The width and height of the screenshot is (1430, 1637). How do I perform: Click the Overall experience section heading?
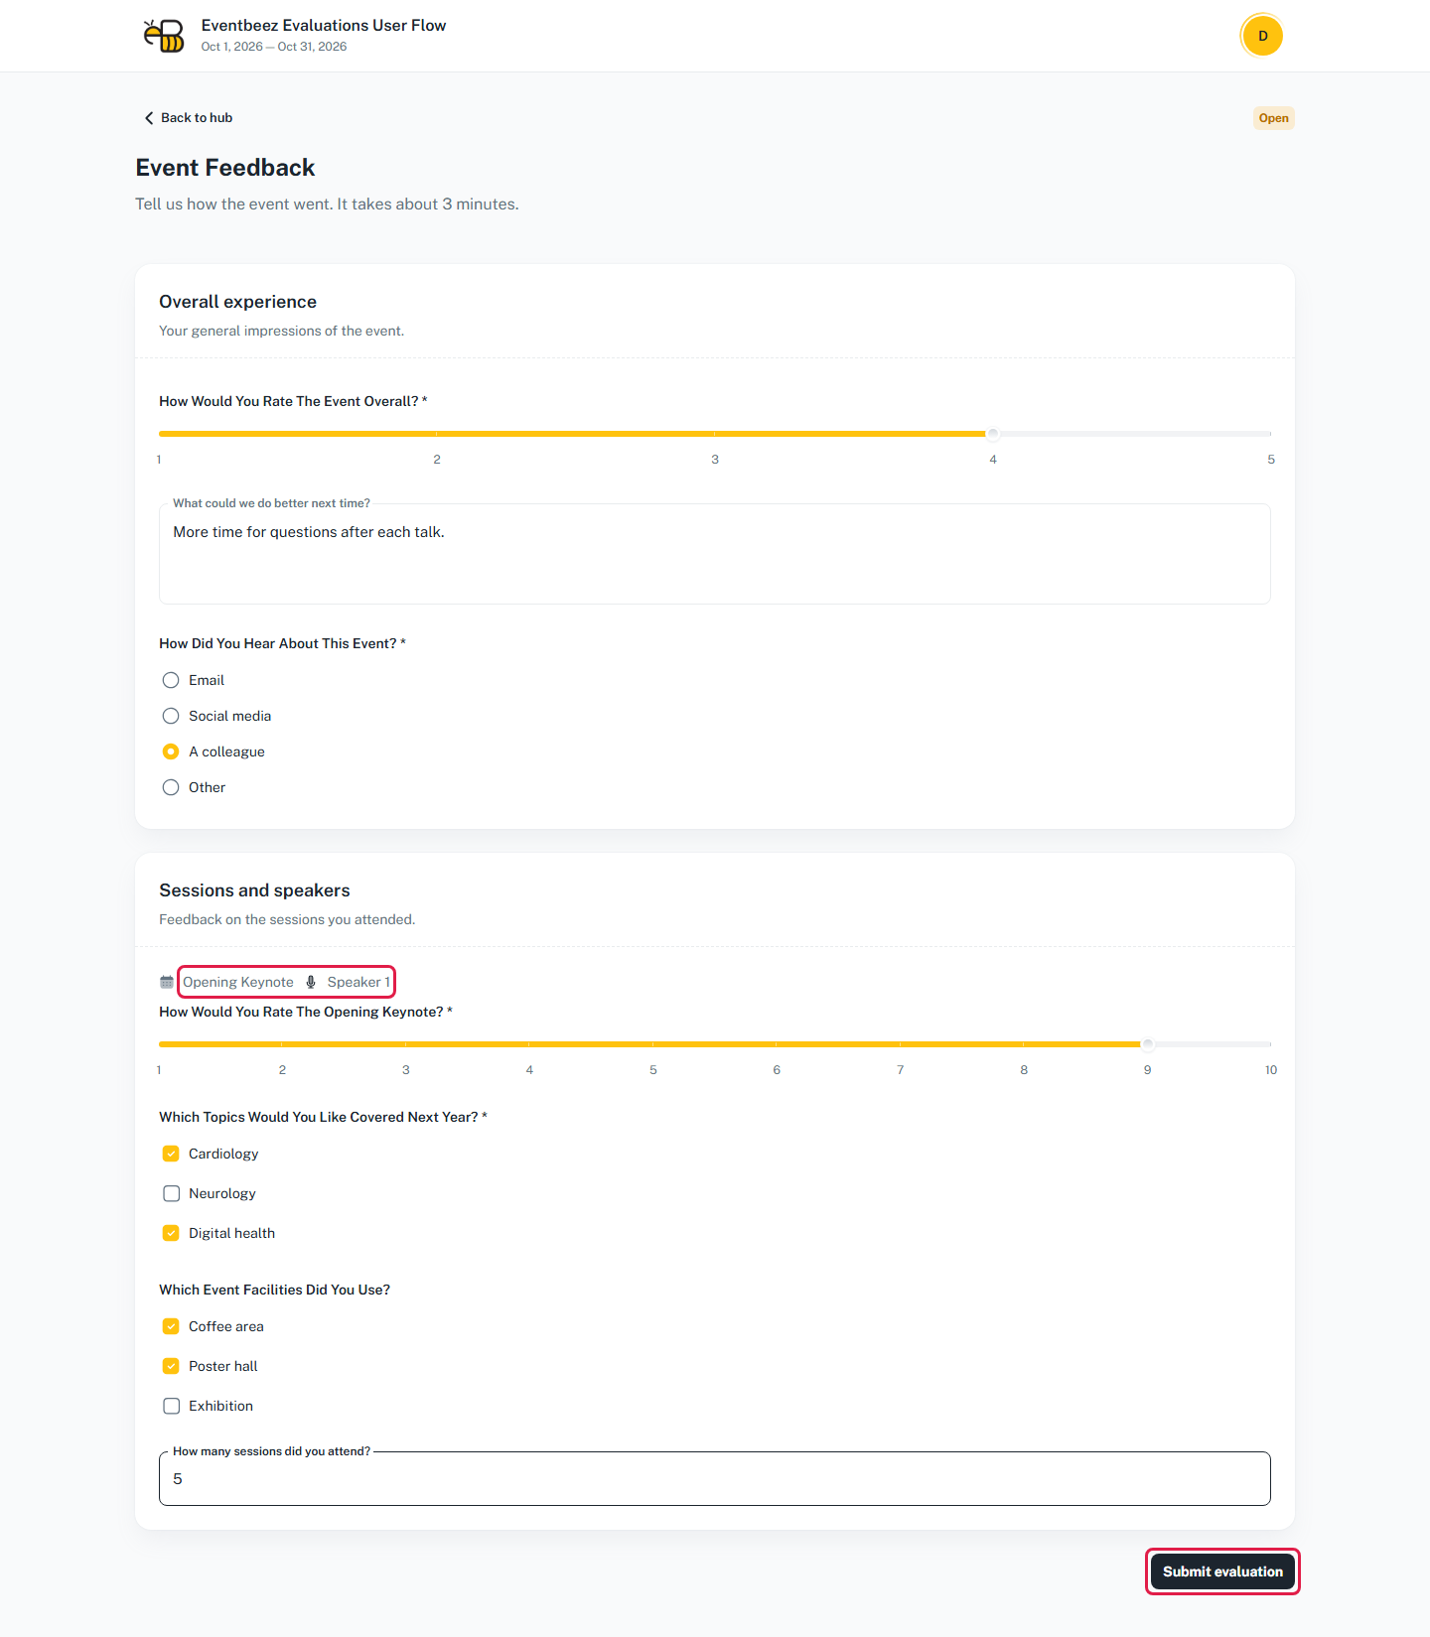pyautogui.click(x=238, y=302)
